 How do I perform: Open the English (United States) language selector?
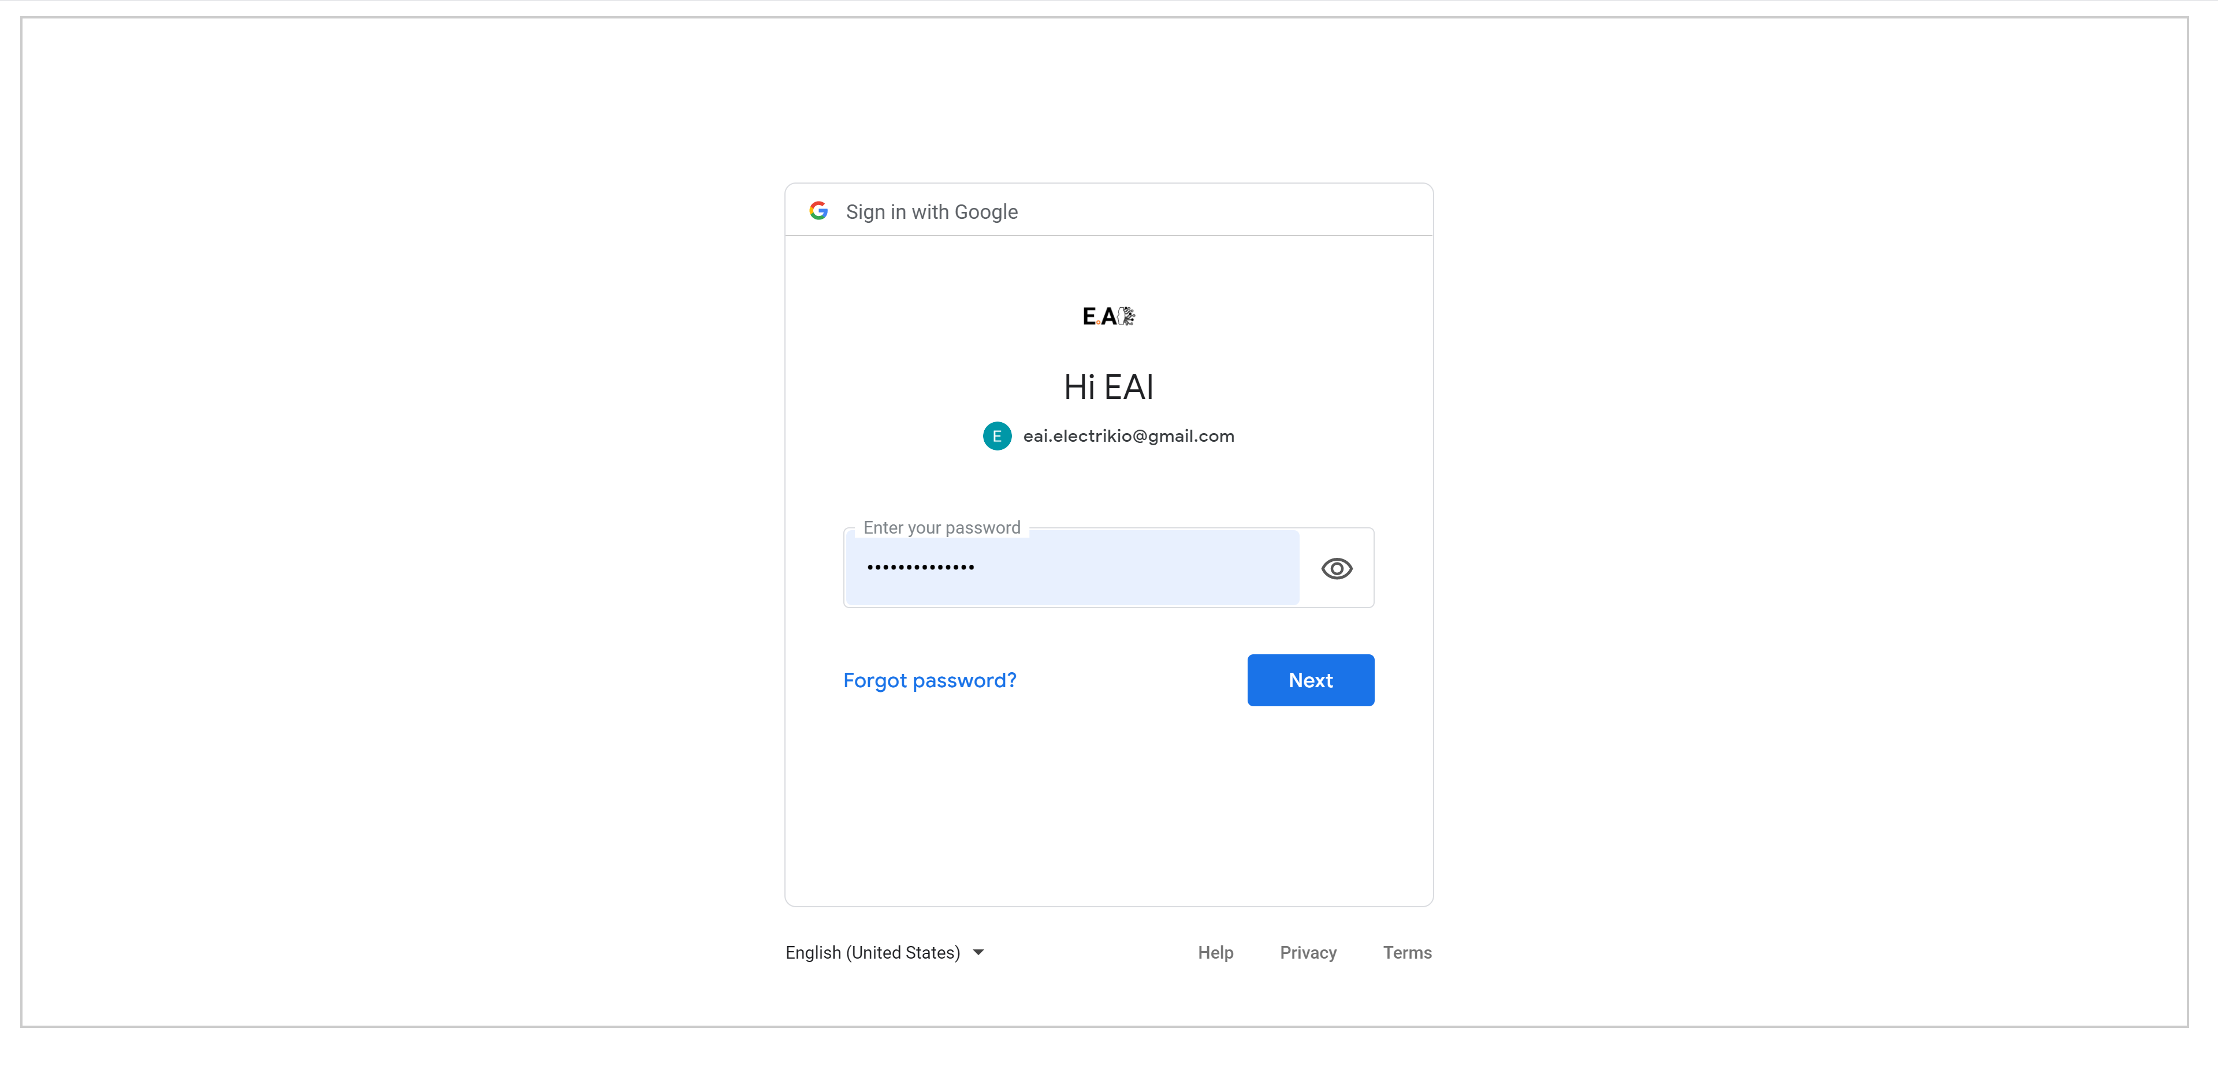872,953
